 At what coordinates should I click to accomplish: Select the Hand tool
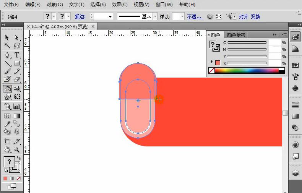tap(7, 149)
